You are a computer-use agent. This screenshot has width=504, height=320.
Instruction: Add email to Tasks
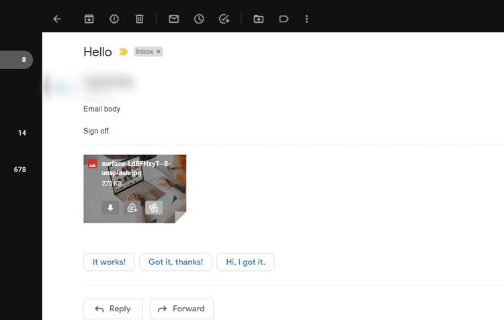click(224, 19)
